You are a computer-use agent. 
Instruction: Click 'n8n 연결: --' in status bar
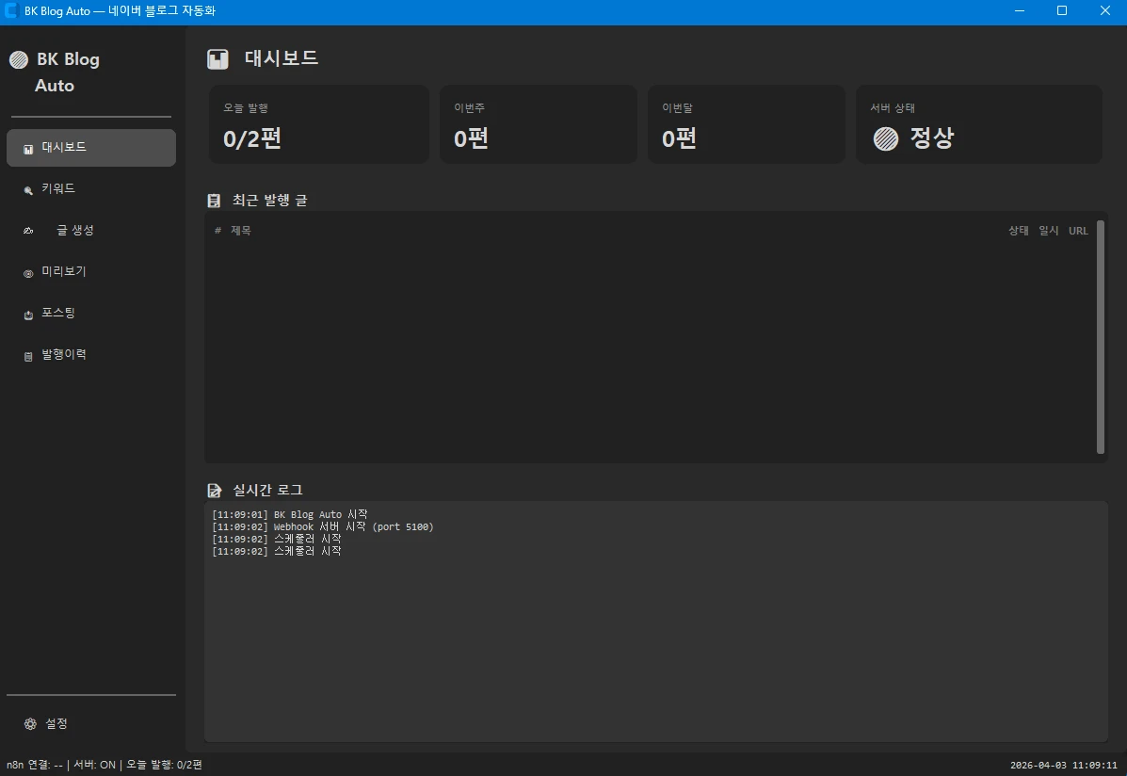coord(35,766)
